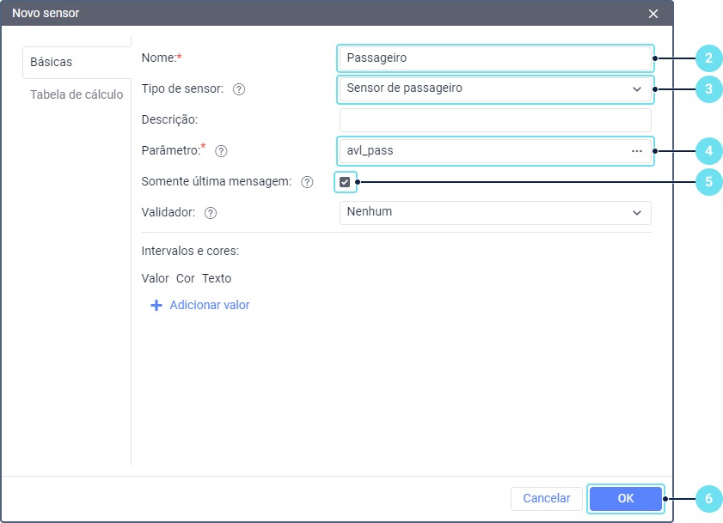Click the plus icon for Adicionar valor

pos(156,305)
